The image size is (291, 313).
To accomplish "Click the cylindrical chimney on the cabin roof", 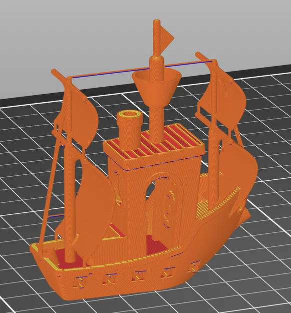I will [x=129, y=131].
